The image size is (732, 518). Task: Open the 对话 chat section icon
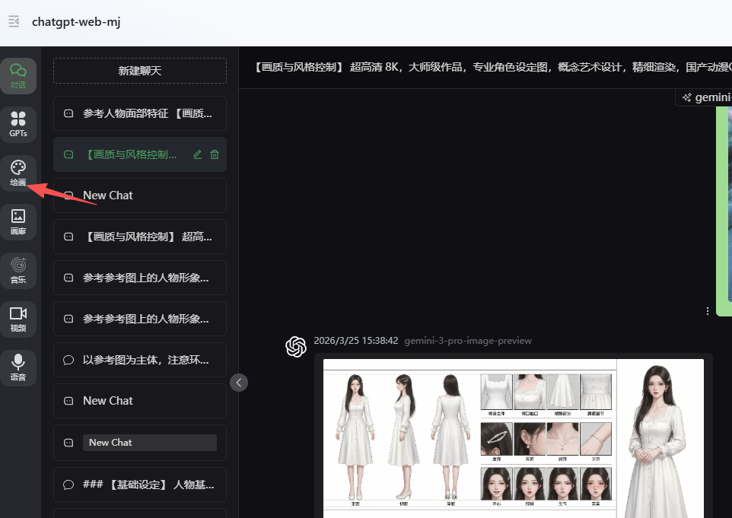click(18, 76)
